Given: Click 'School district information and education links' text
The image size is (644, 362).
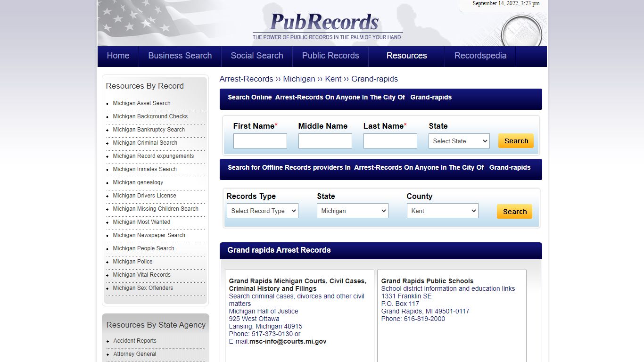Looking at the screenshot, I should click(448, 288).
